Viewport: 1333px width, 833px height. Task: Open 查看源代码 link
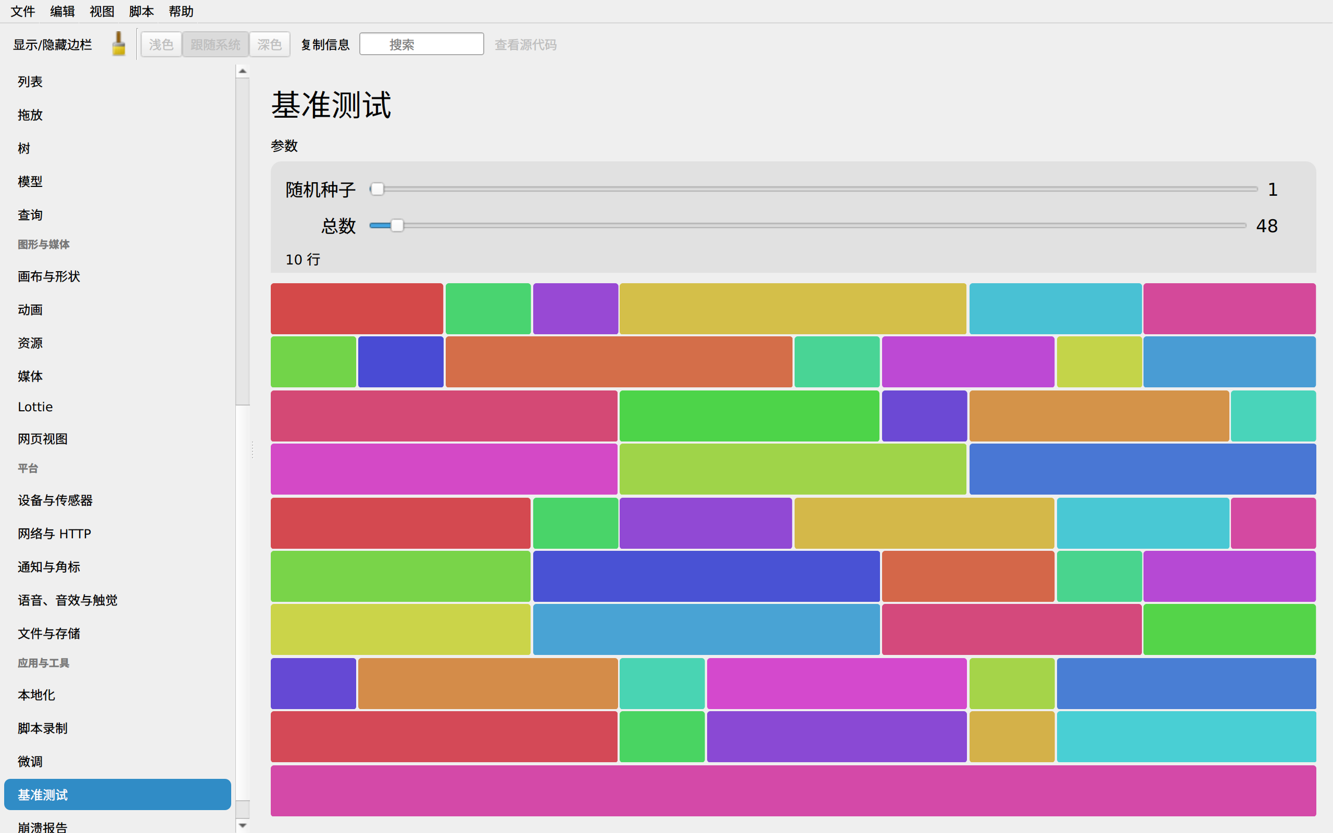[525, 45]
